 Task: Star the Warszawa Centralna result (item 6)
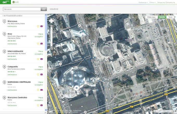click(38, 105)
